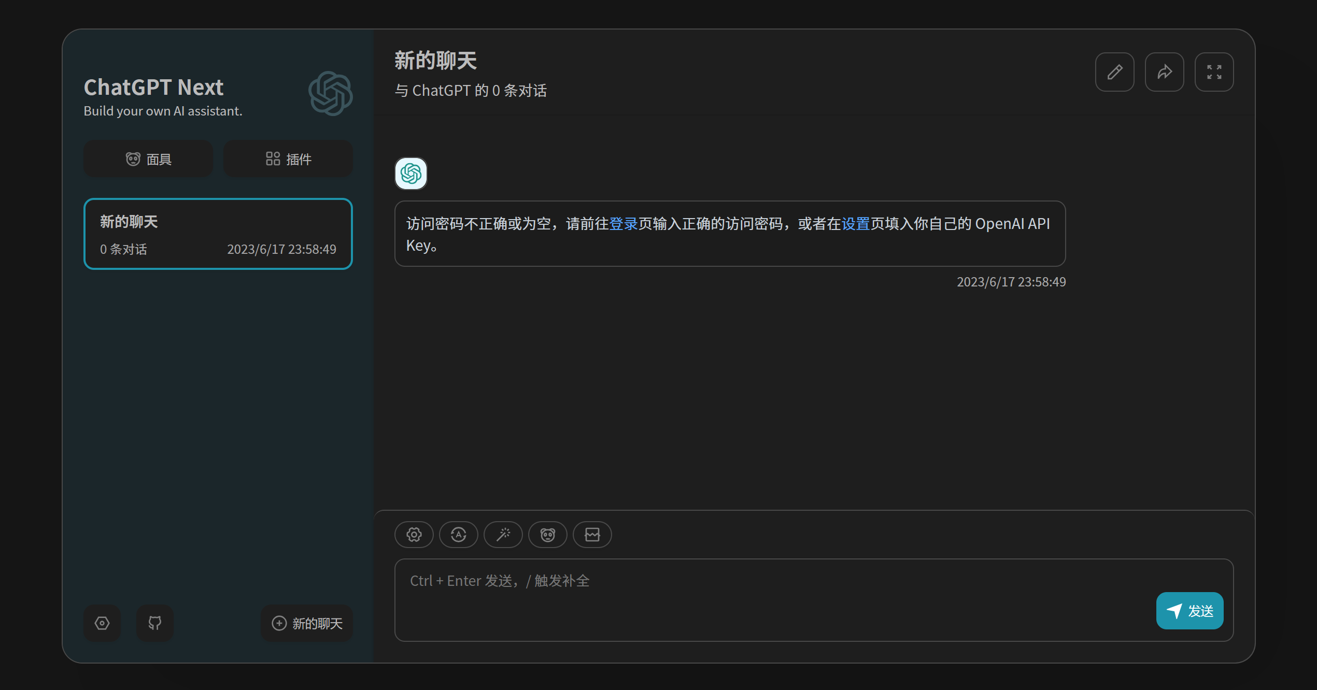Open chat settings gear icon above input
1317x690 pixels.
coord(414,535)
